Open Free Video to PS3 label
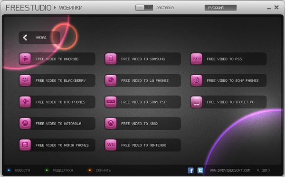Image resolution: width=285 pixels, height=177 pixels. [x=224, y=59]
